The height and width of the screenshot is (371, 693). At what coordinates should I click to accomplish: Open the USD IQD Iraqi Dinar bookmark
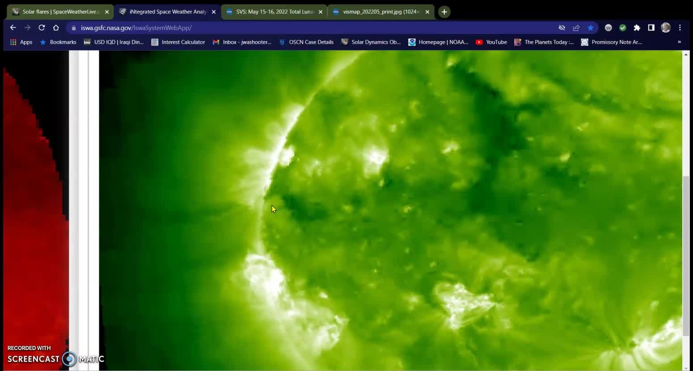114,42
